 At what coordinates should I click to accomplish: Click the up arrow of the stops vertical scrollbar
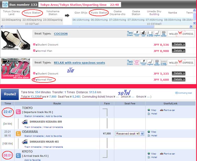[x=194, y=10]
